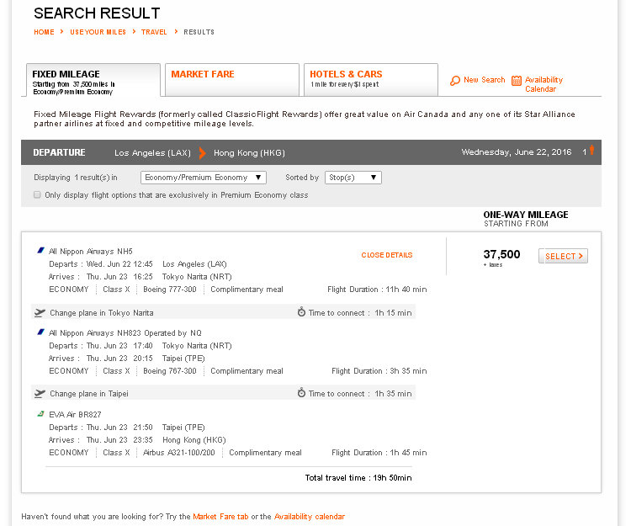Open the Economy/Premium Economy cabin dropdown

pos(204,178)
